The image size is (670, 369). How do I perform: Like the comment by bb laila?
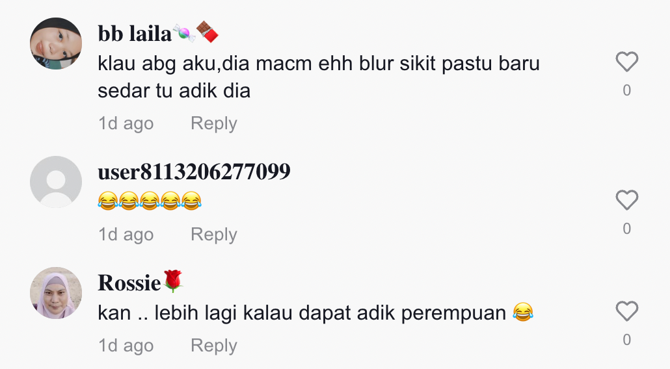pyautogui.click(x=626, y=62)
